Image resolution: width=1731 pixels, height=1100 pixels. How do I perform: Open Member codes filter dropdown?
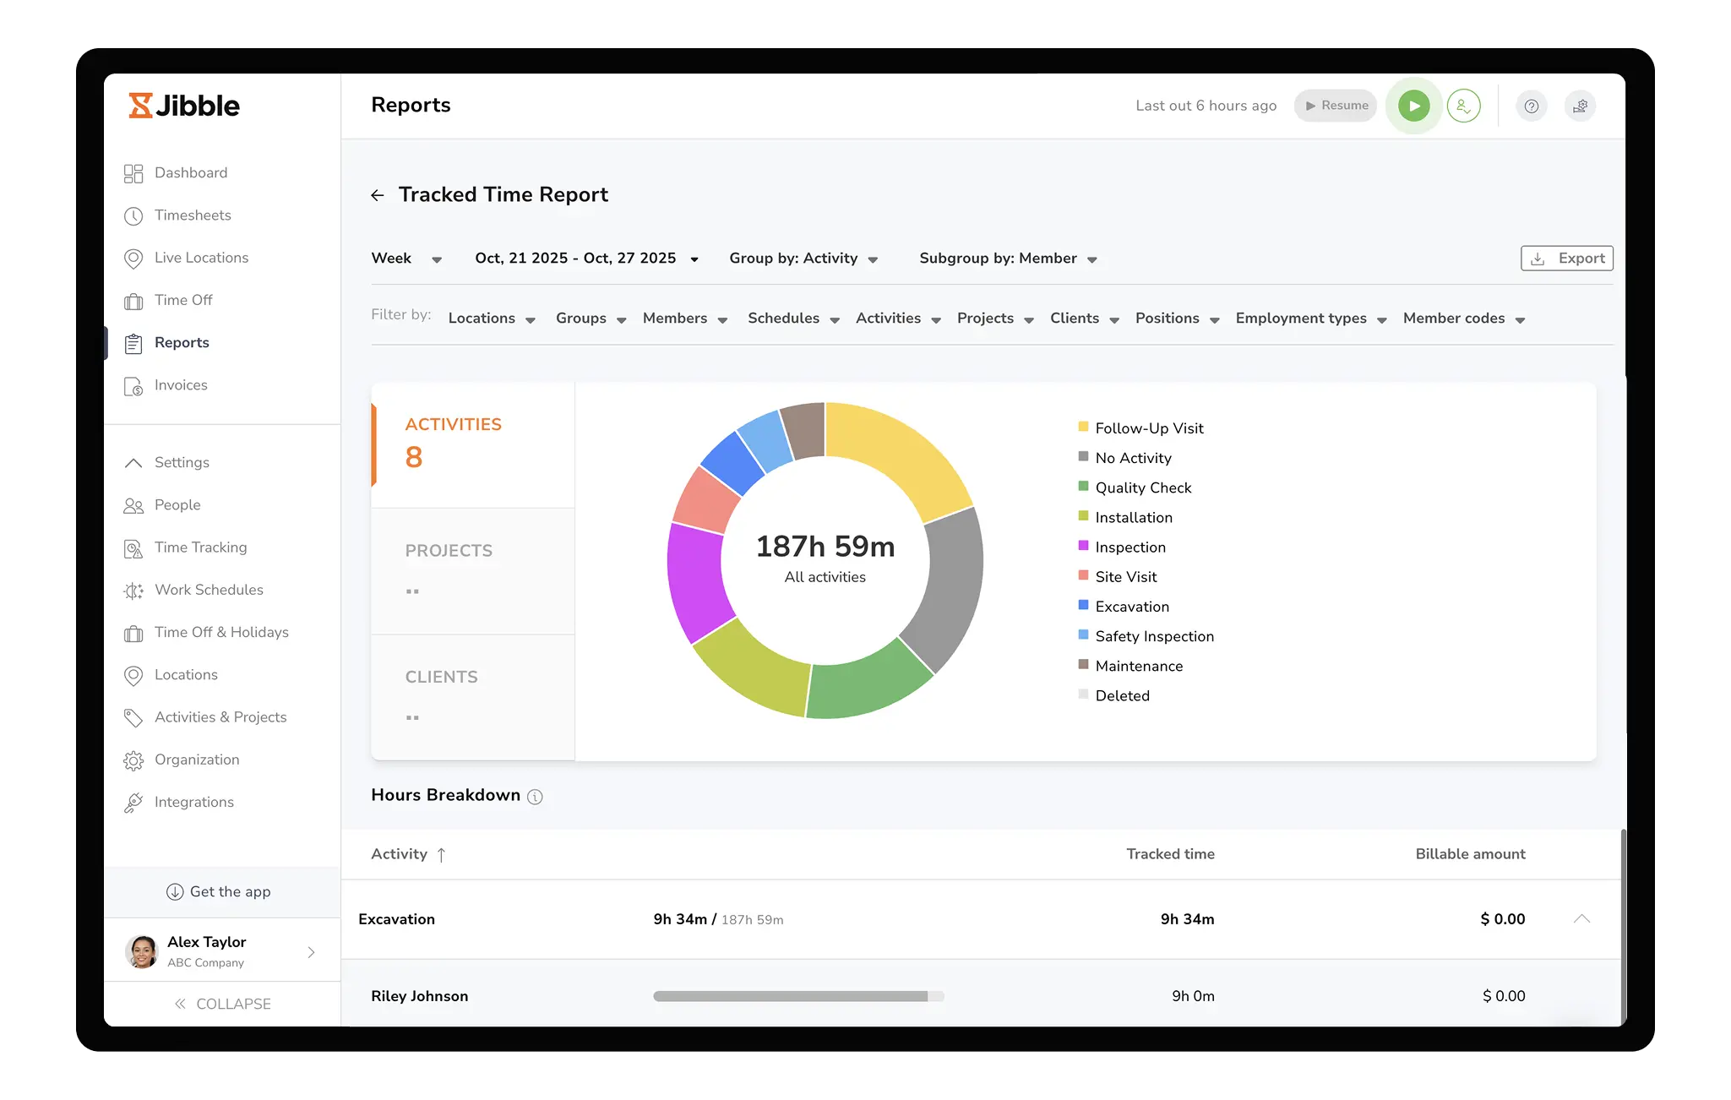(x=1464, y=319)
